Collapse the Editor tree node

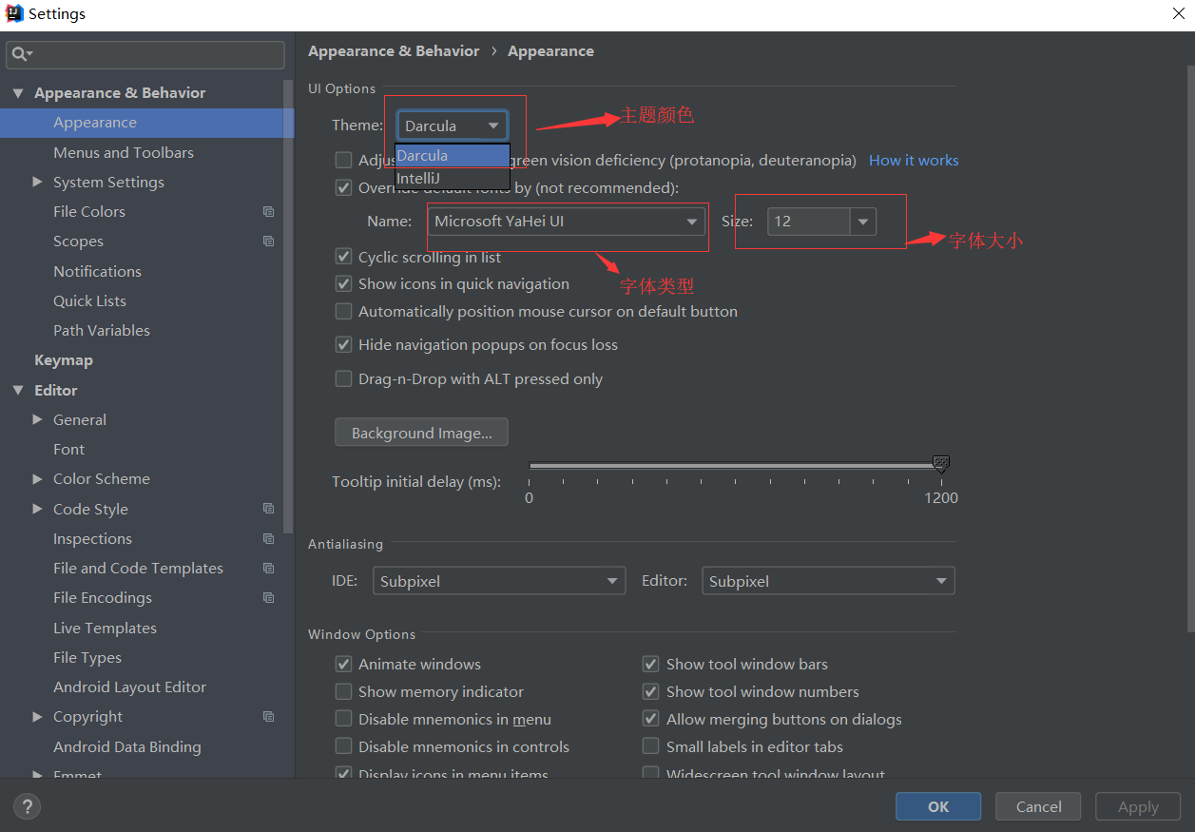coord(17,390)
